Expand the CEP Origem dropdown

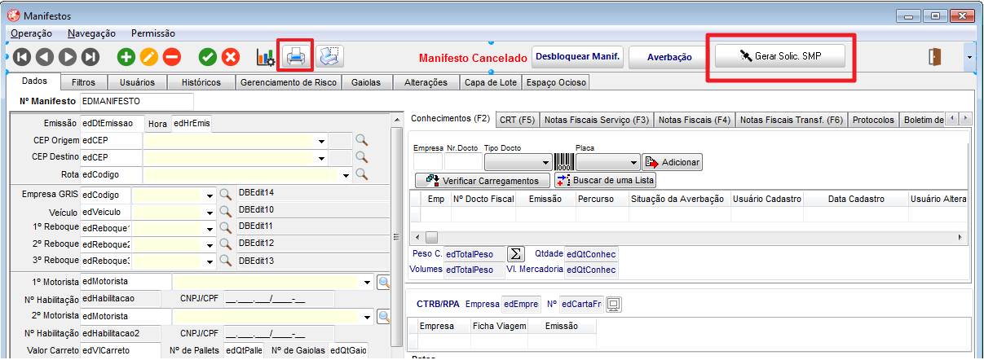(323, 141)
